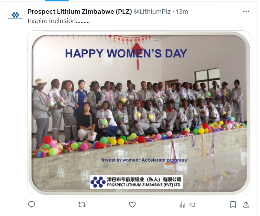The height and width of the screenshot is (216, 260).
Task: Click the 42 views count
Action: (192, 205)
